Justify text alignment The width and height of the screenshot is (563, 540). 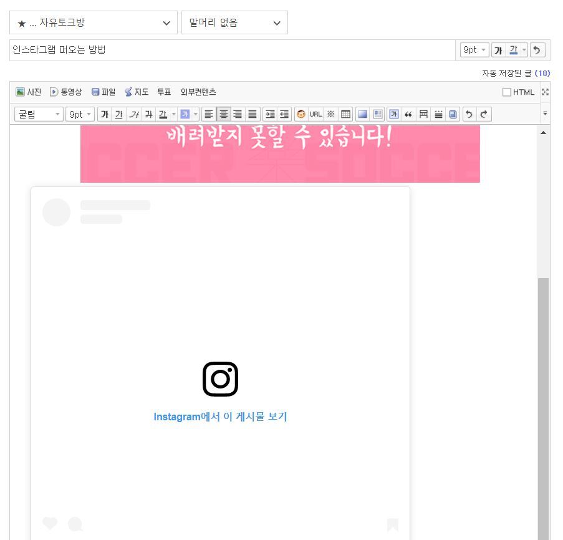click(x=253, y=115)
